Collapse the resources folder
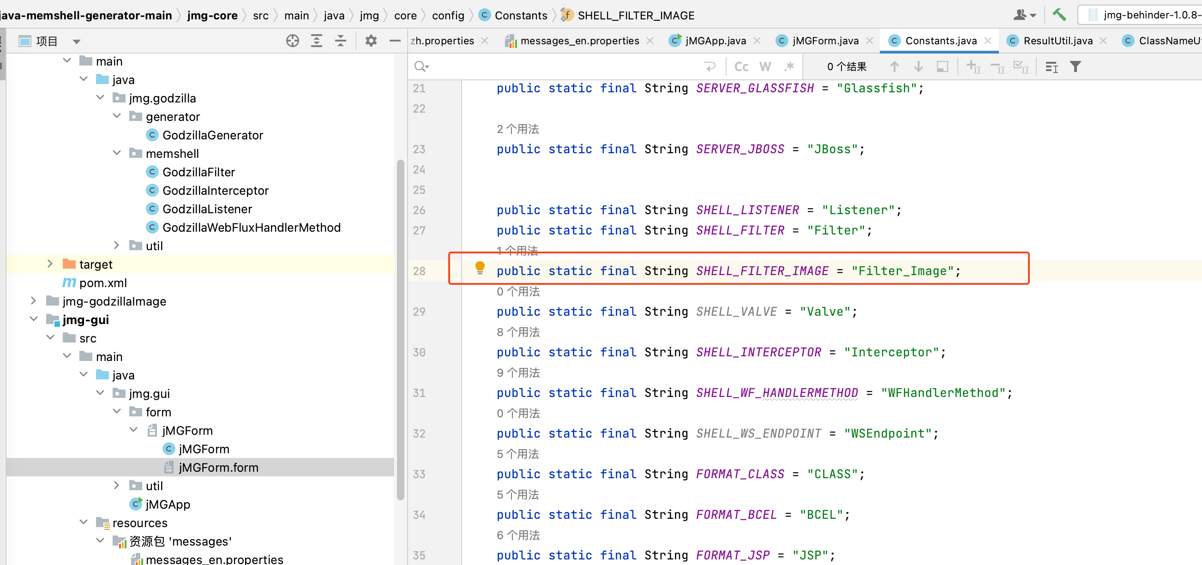This screenshot has width=1202, height=565. pos(84,522)
